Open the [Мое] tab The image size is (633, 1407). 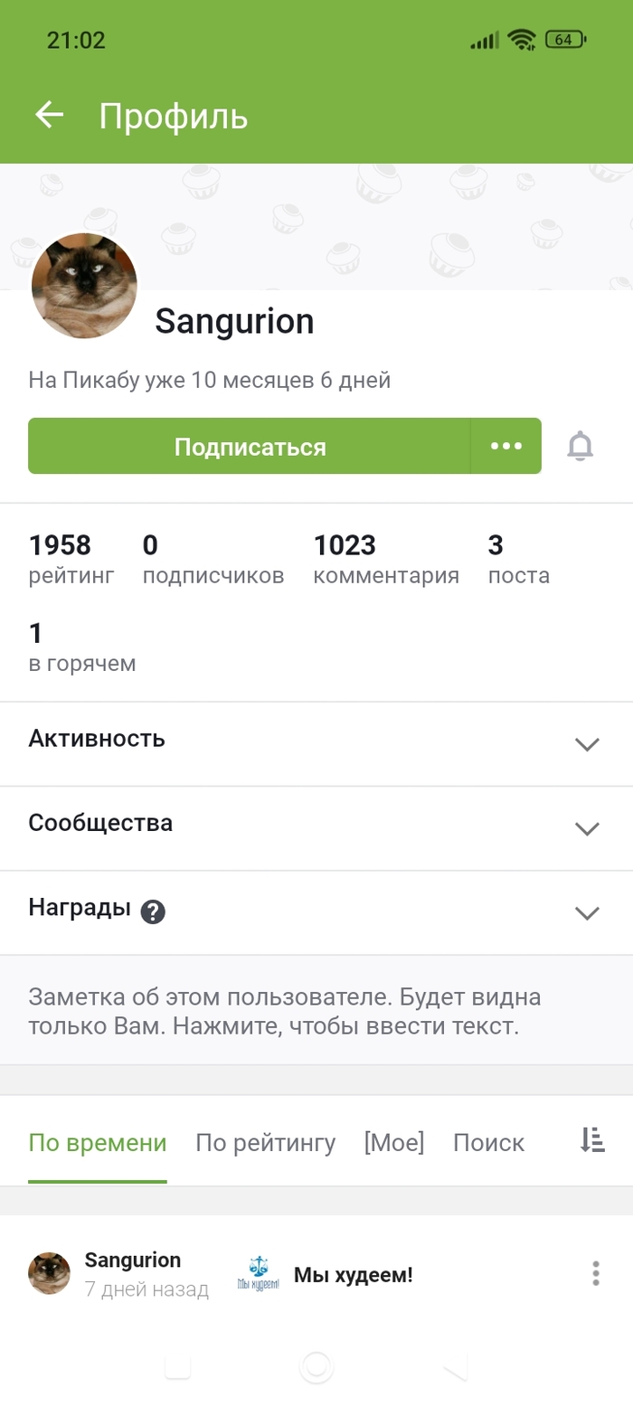[393, 1142]
